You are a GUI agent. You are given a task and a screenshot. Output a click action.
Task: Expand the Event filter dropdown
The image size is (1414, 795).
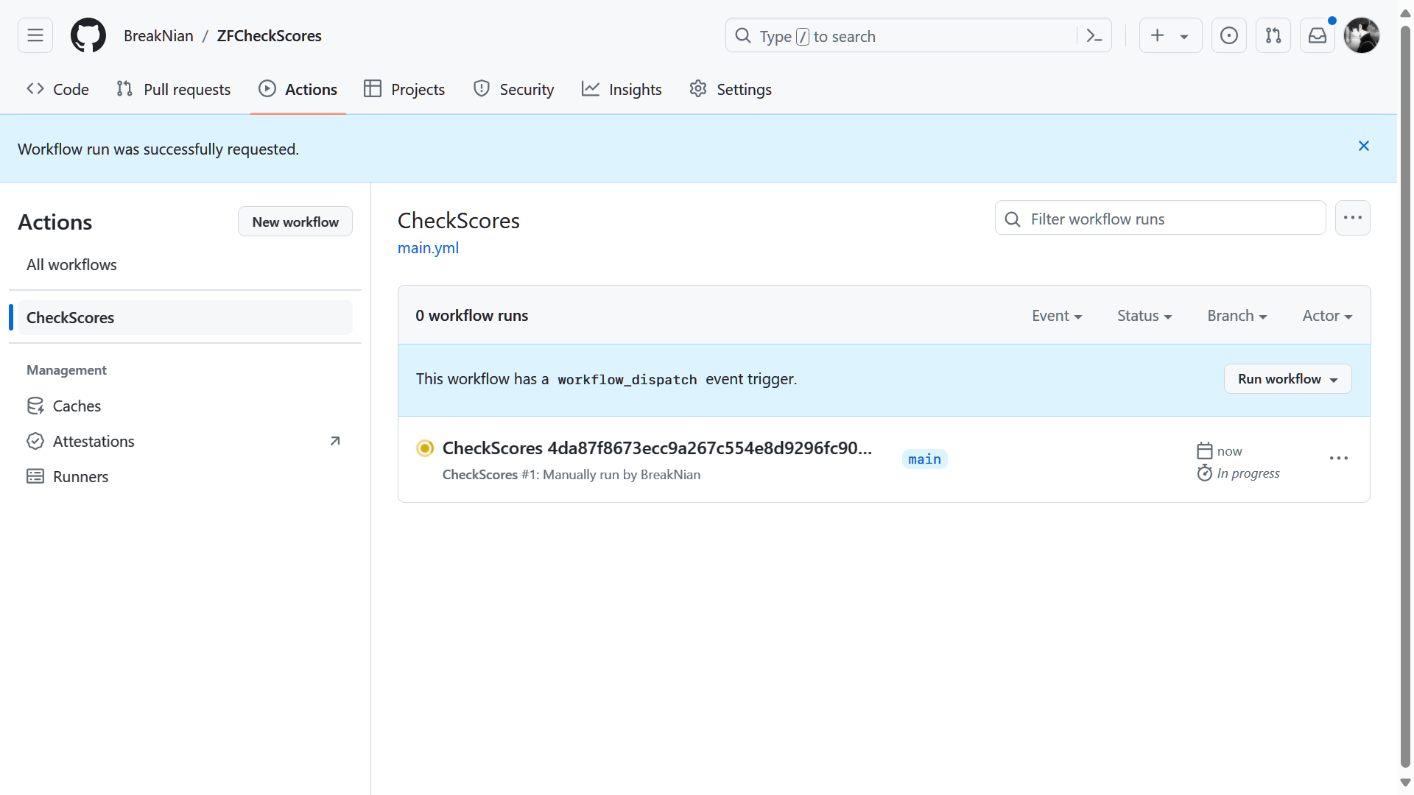[1057, 316]
